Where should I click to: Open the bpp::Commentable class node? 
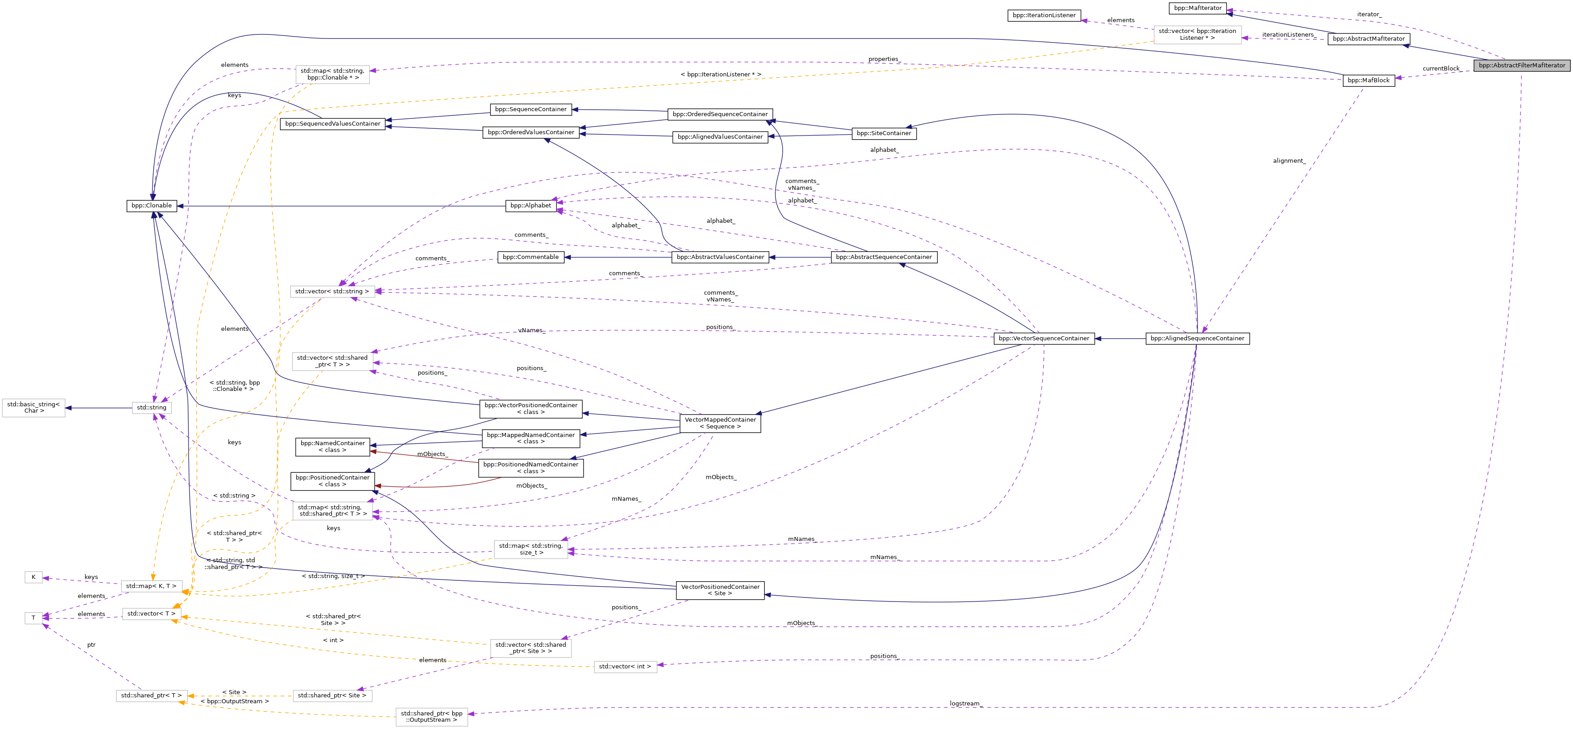click(530, 257)
